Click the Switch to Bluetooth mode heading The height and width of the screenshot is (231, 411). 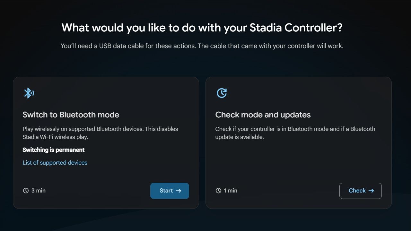pos(71,115)
